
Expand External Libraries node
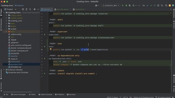(x=4, y=70)
